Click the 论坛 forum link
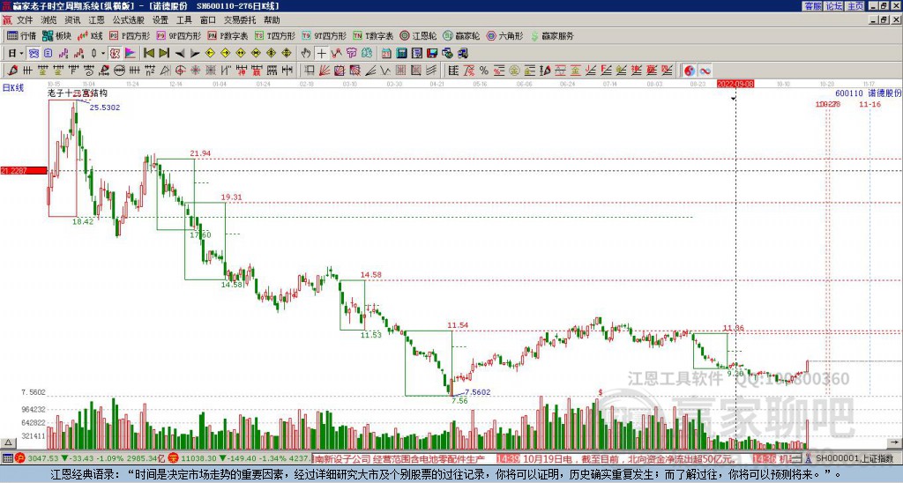This screenshot has height=483, width=903. (834, 6)
